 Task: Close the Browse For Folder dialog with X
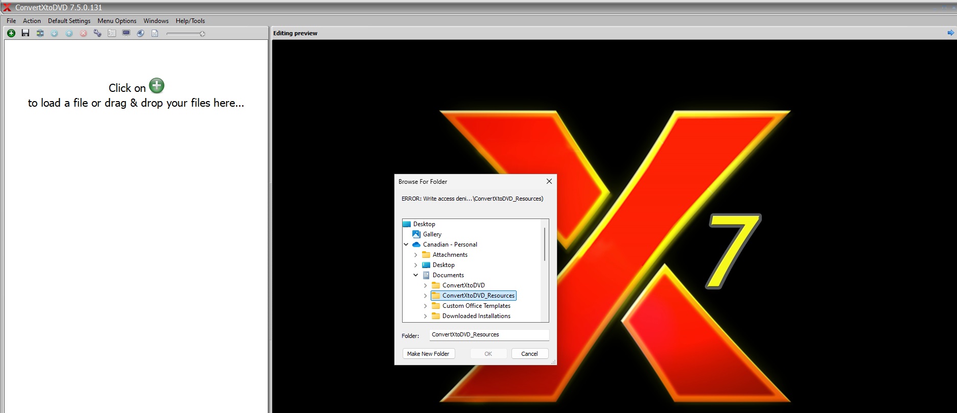click(549, 181)
